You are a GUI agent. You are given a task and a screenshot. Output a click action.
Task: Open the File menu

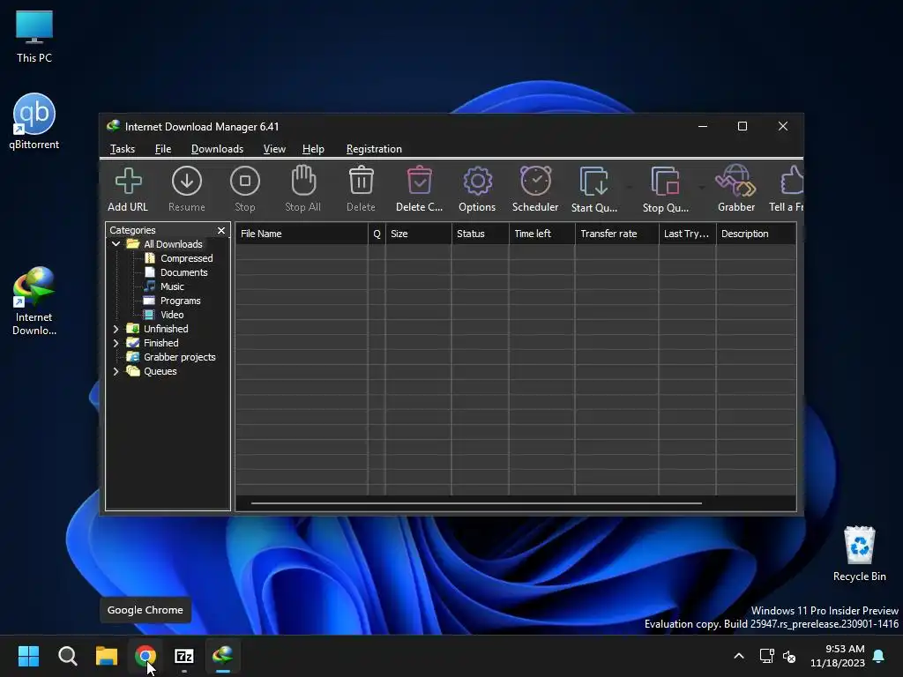163,149
